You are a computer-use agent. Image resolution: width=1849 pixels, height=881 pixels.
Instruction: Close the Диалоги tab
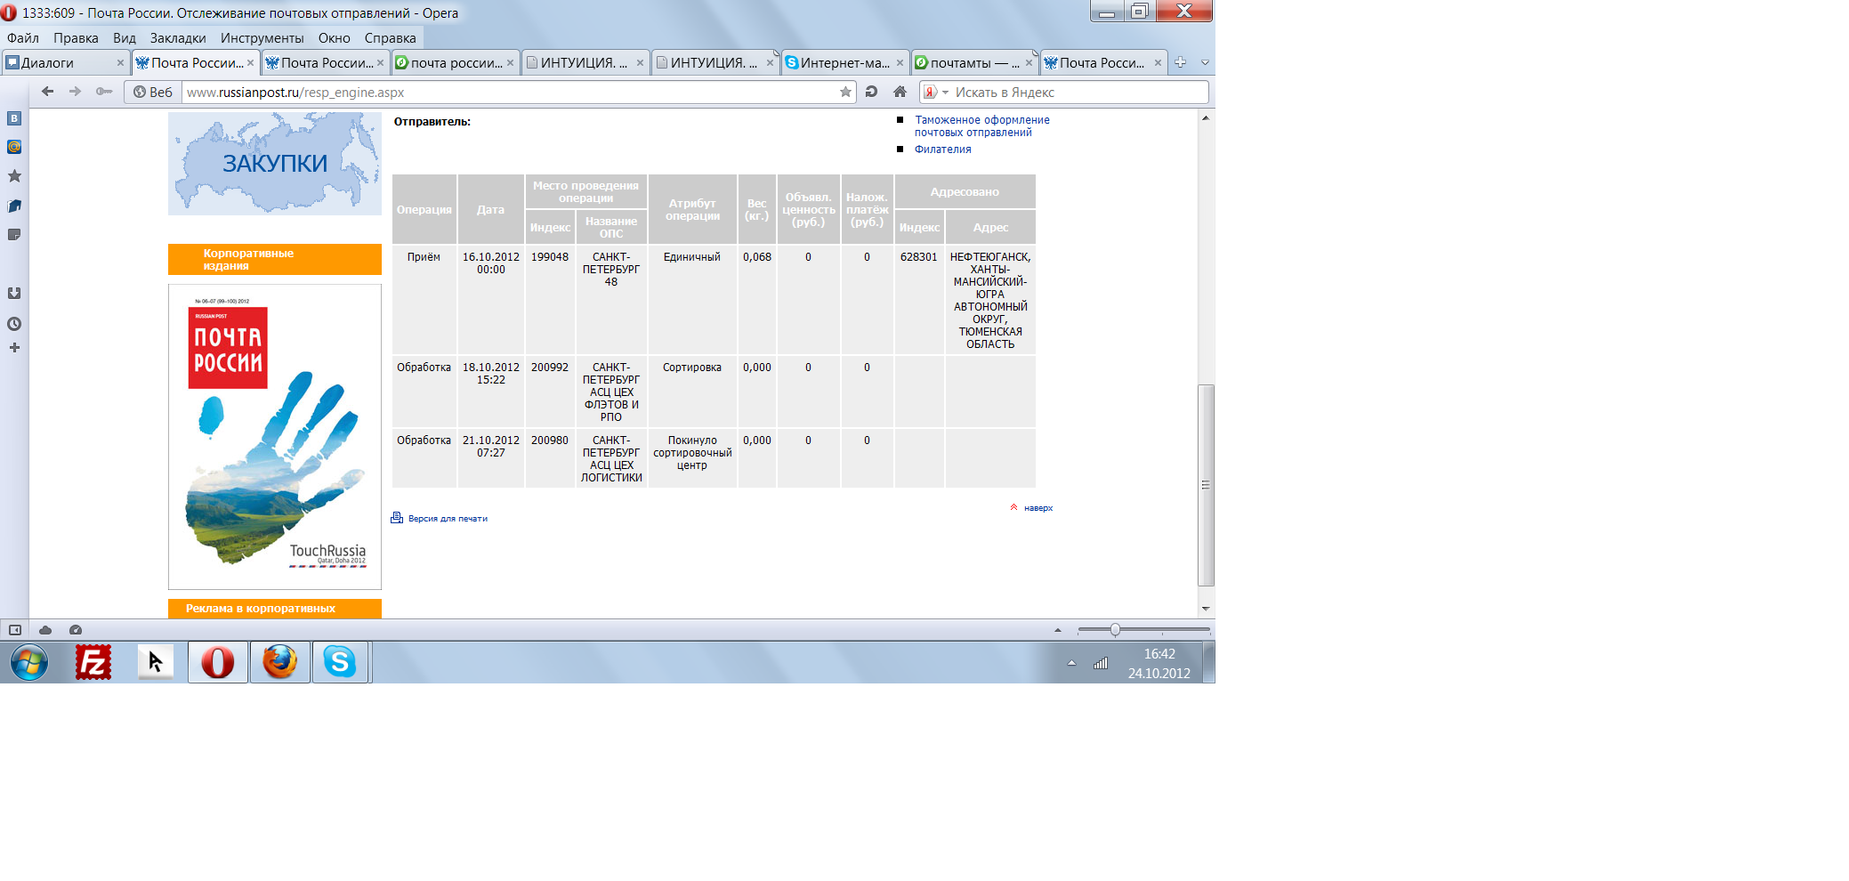pos(120,62)
